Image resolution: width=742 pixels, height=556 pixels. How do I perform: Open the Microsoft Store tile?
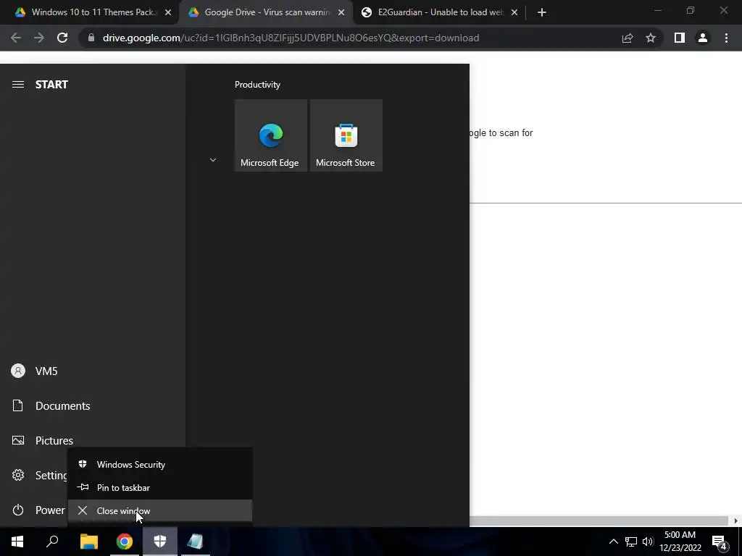346,135
